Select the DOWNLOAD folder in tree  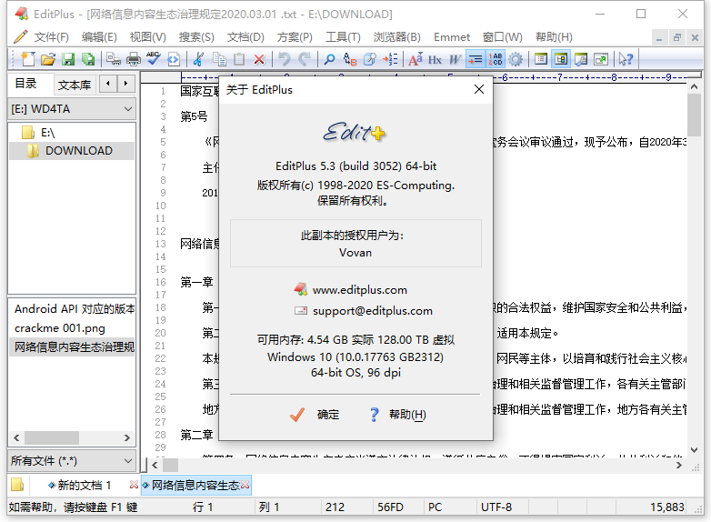tap(78, 151)
